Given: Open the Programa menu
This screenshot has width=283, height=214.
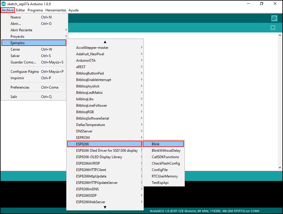Looking at the screenshot, I should (35, 10).
